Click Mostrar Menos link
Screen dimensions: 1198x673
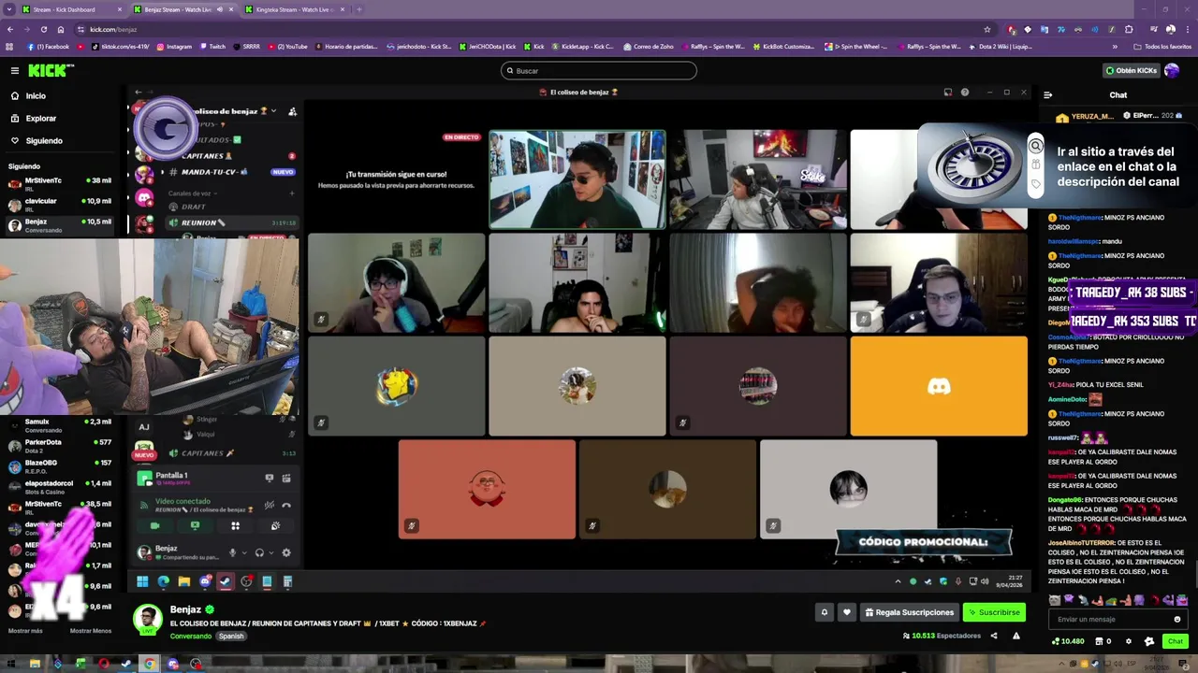coord(91,631)
